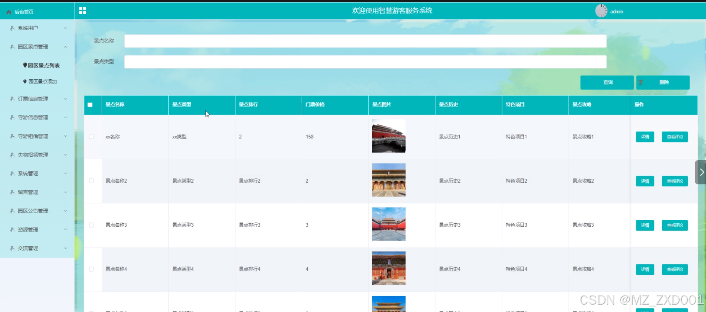Expand the 园区公告管理 chevron

click(x=65, y=211)
